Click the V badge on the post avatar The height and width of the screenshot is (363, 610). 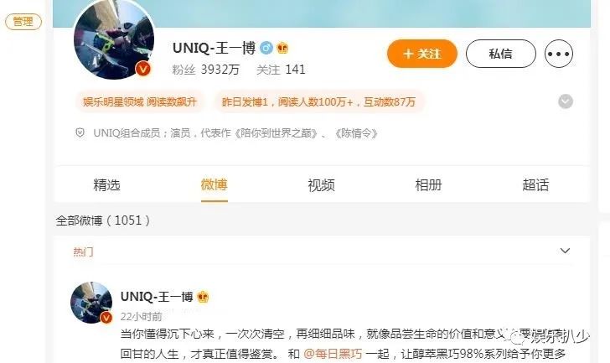[x=106, y=318]
